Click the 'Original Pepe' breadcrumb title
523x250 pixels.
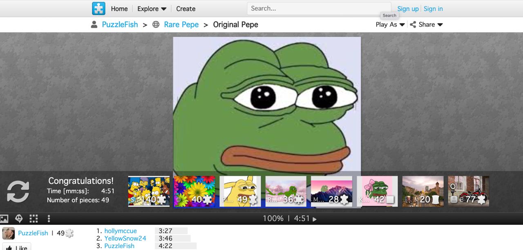(x=236, y=25)
